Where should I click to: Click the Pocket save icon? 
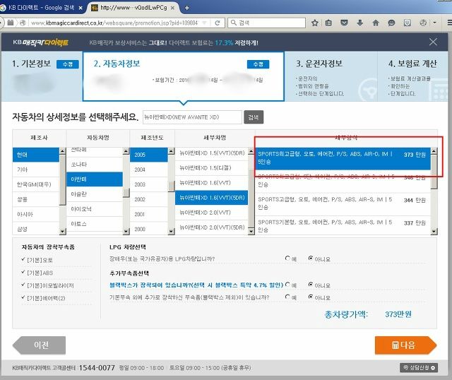coord(344,23)
